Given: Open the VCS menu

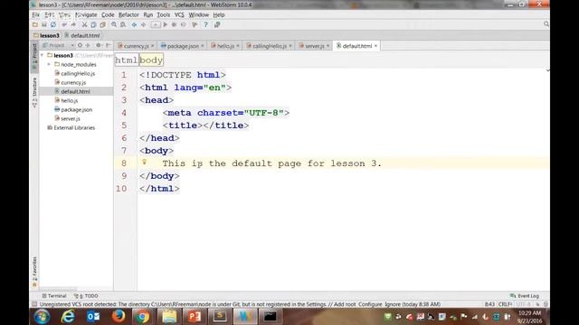Looking at the screenshot, I should [x=179, y=14].
